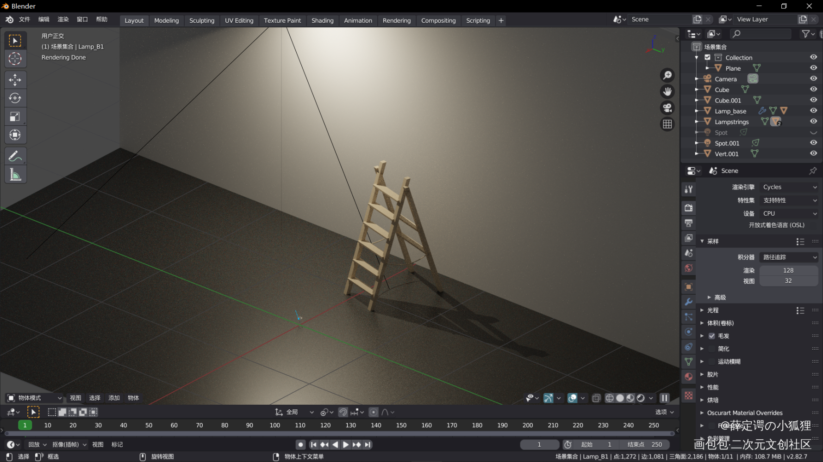This screenshot has width=823, height=462.
Task: Switch to the Shading workspace tab
Action: tap(322, 21)
